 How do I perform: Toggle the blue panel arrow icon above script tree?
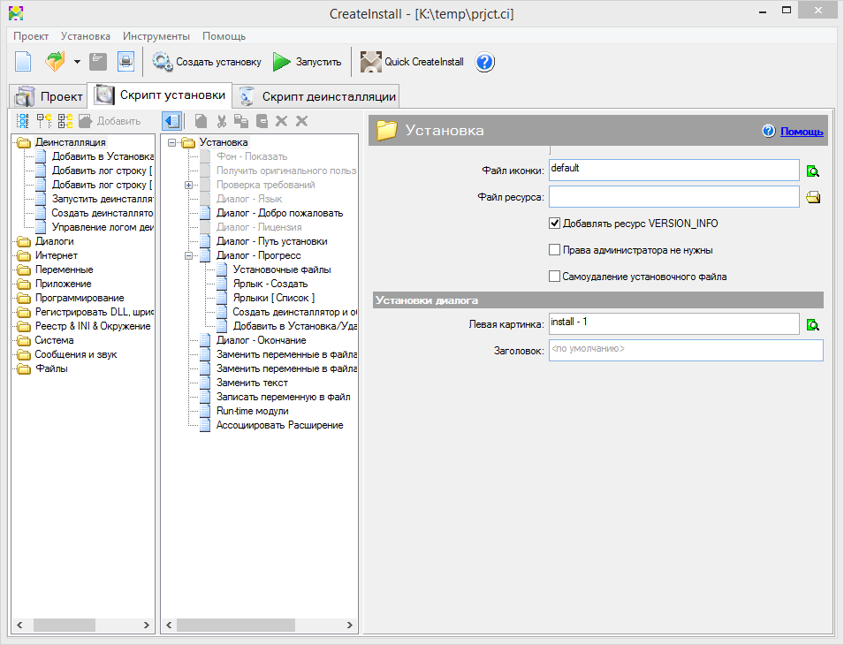pos(171,121)
